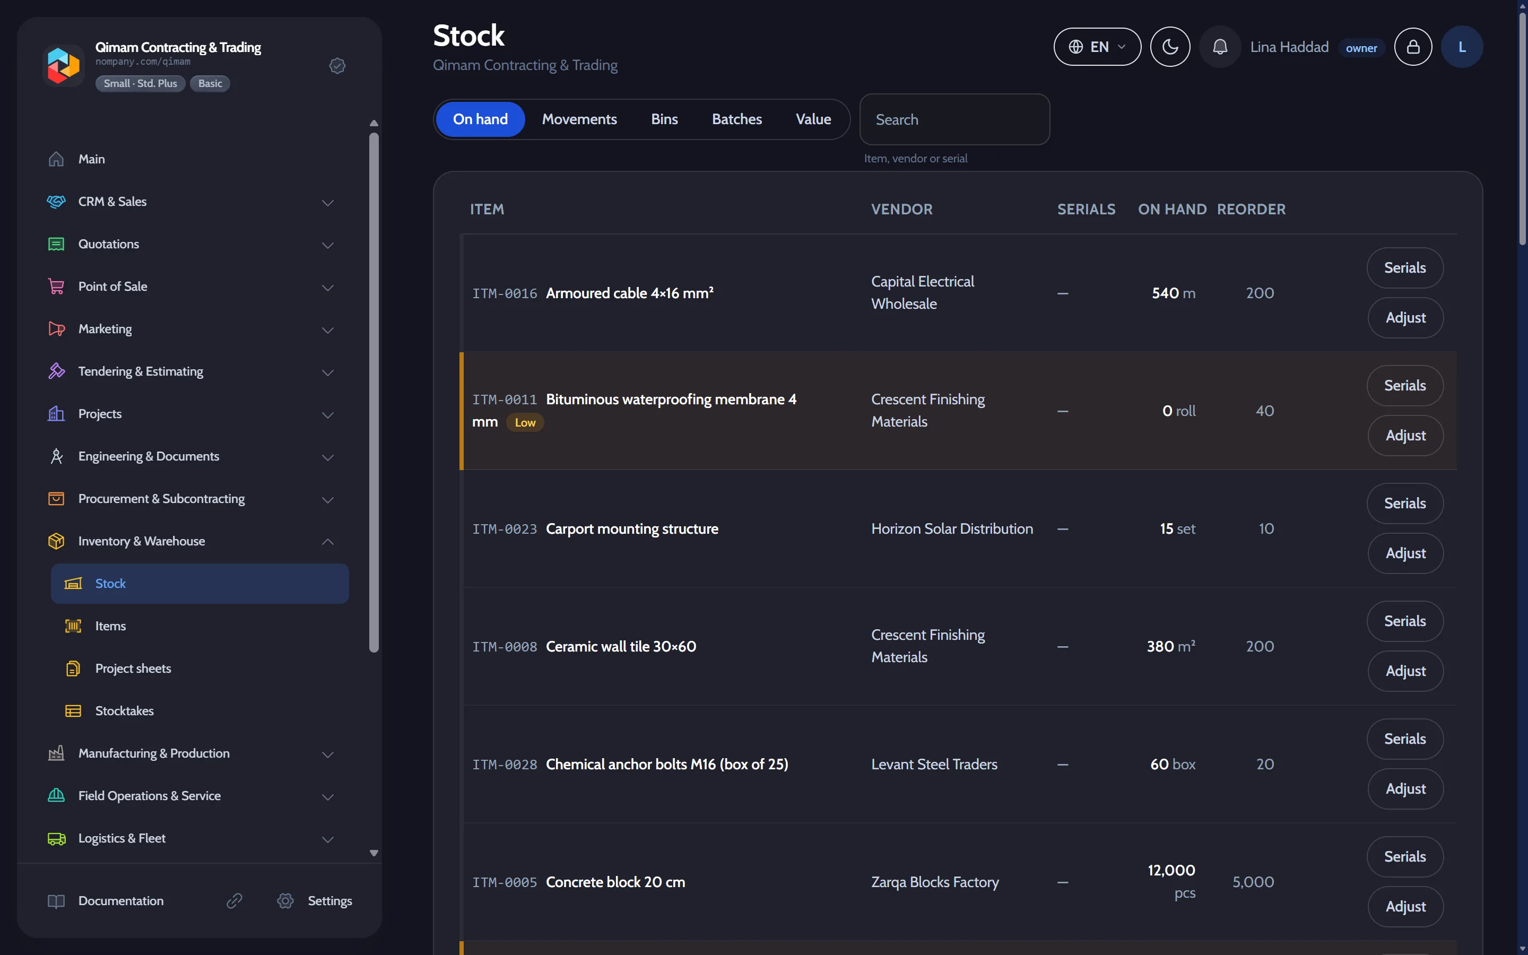Click the ITM-0023 item code
The height and width of the screenshot is (955, 1528).
point(505,528)
